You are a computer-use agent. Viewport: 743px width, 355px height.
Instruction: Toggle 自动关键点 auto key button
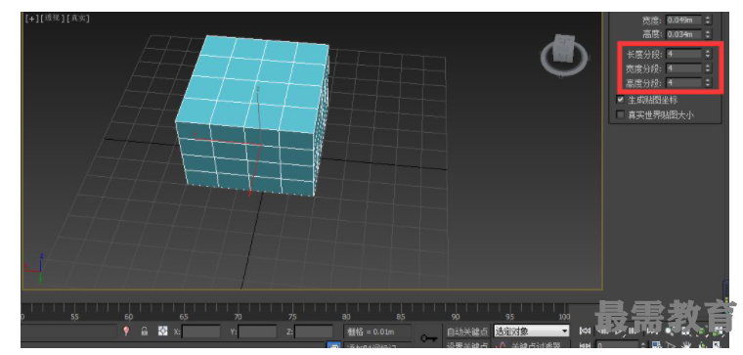click(466, 331)
